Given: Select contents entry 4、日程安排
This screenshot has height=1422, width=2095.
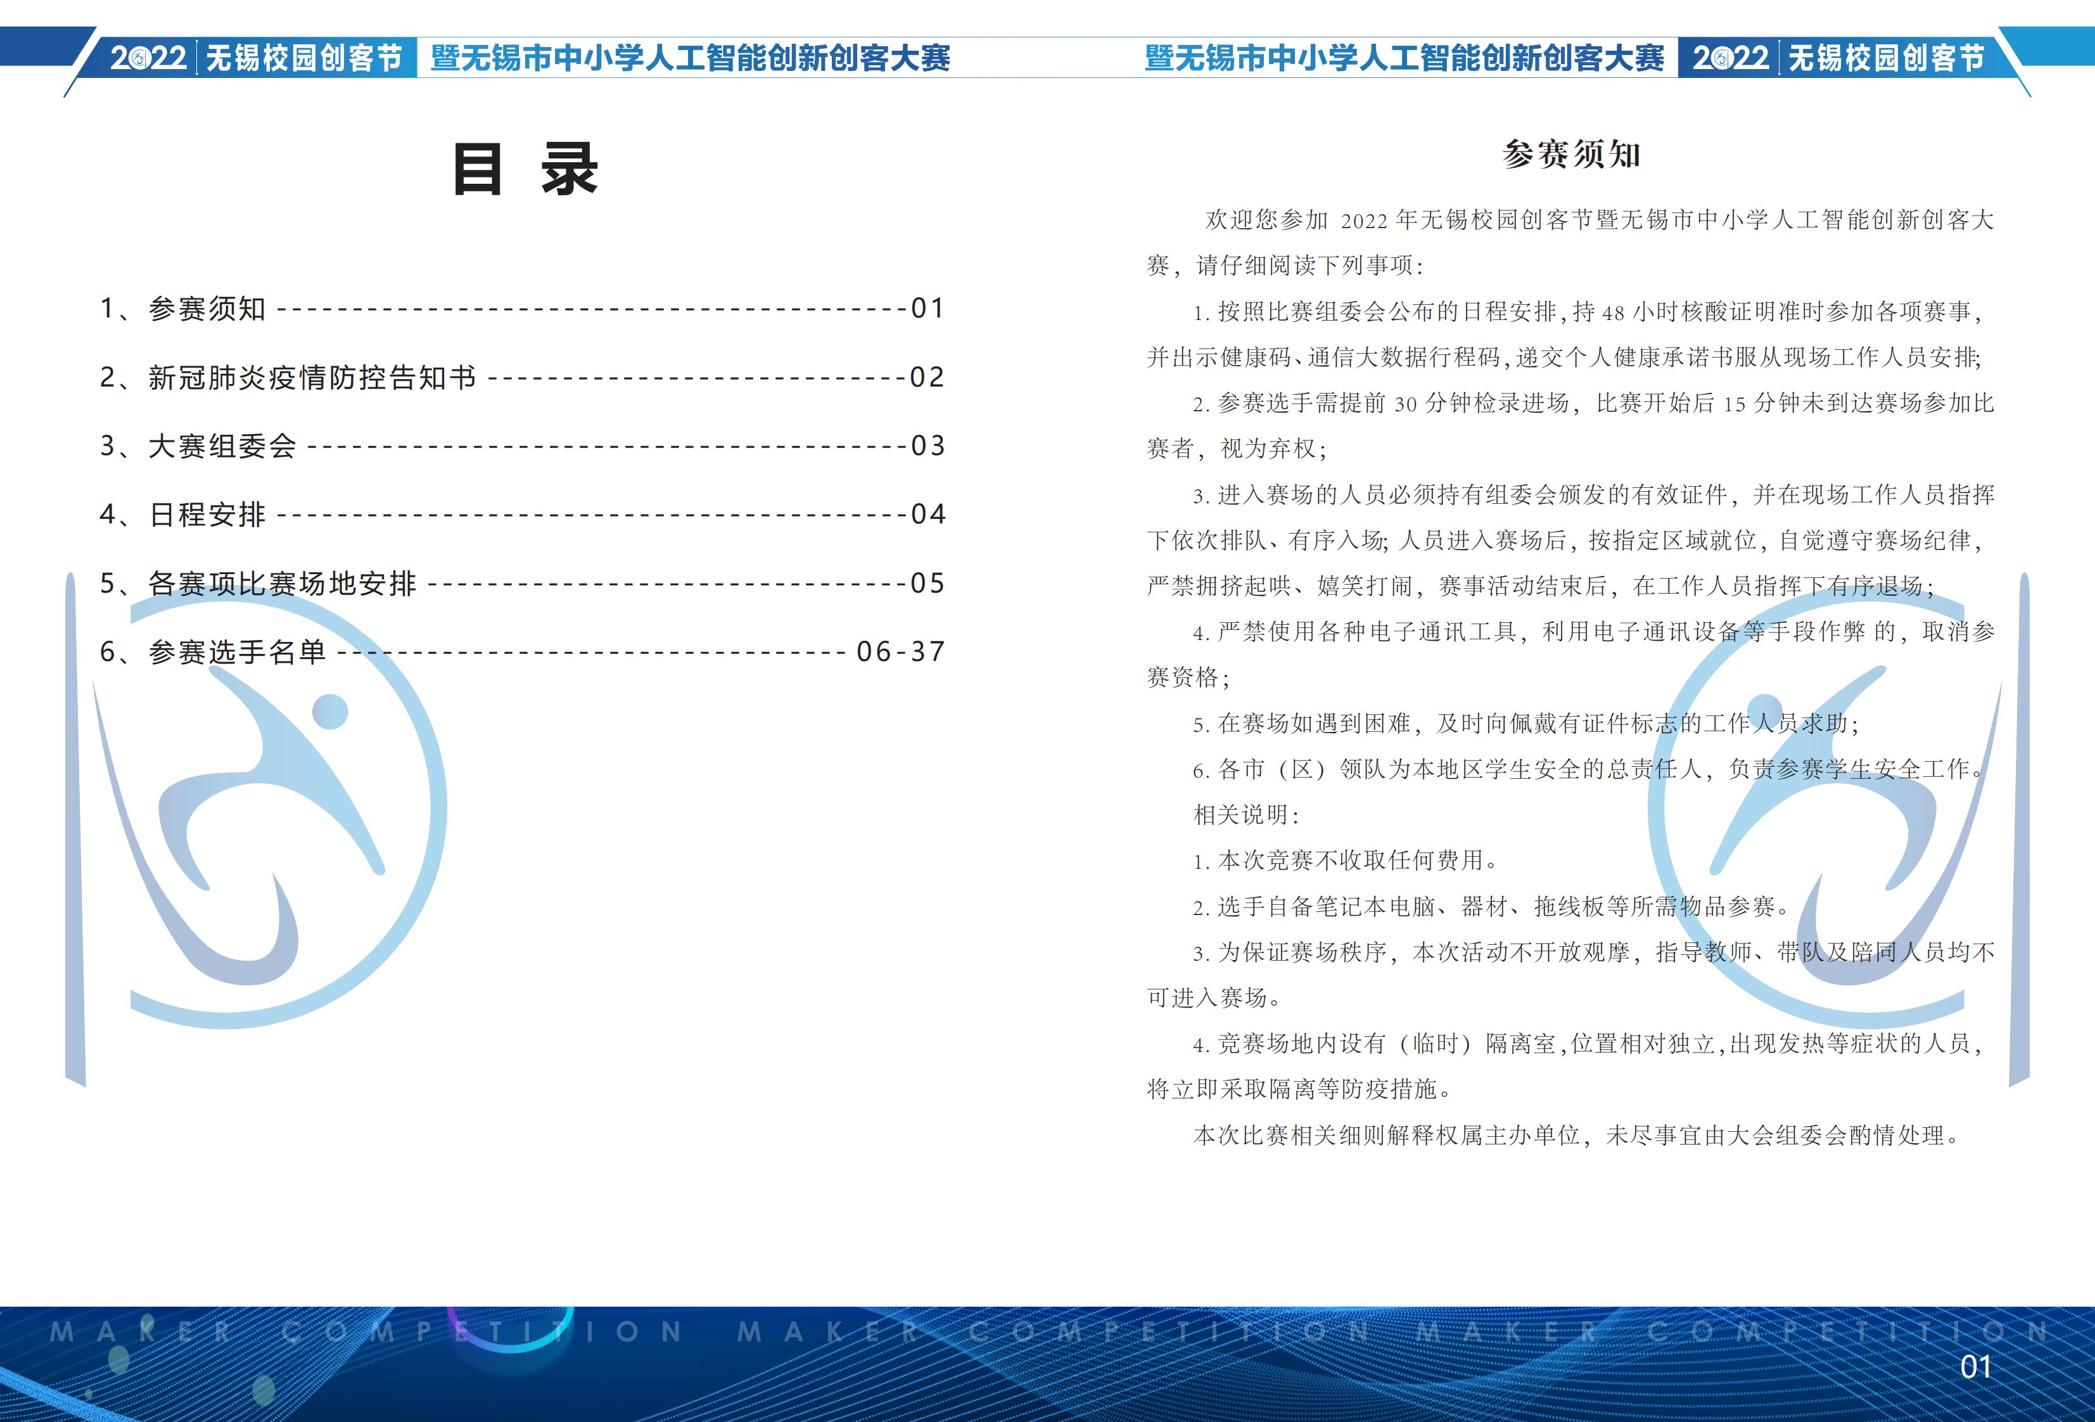Looking at the screenshot, I should pos(522,514).
